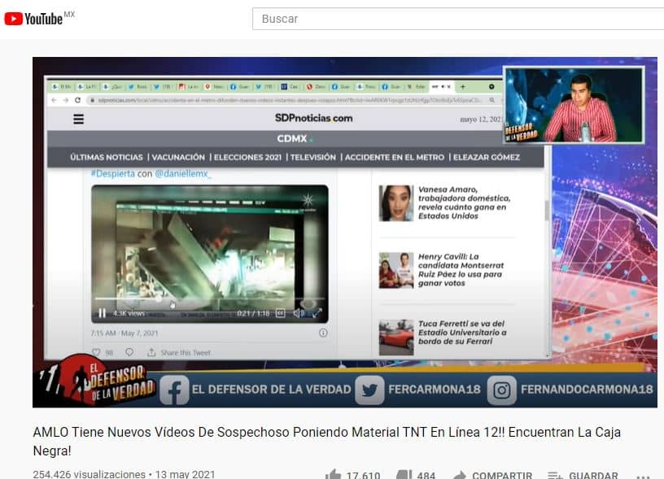Screen dimensions: 664x479
Task: Open sharing options via COMPARTIR
Action: tap(492, 475)
